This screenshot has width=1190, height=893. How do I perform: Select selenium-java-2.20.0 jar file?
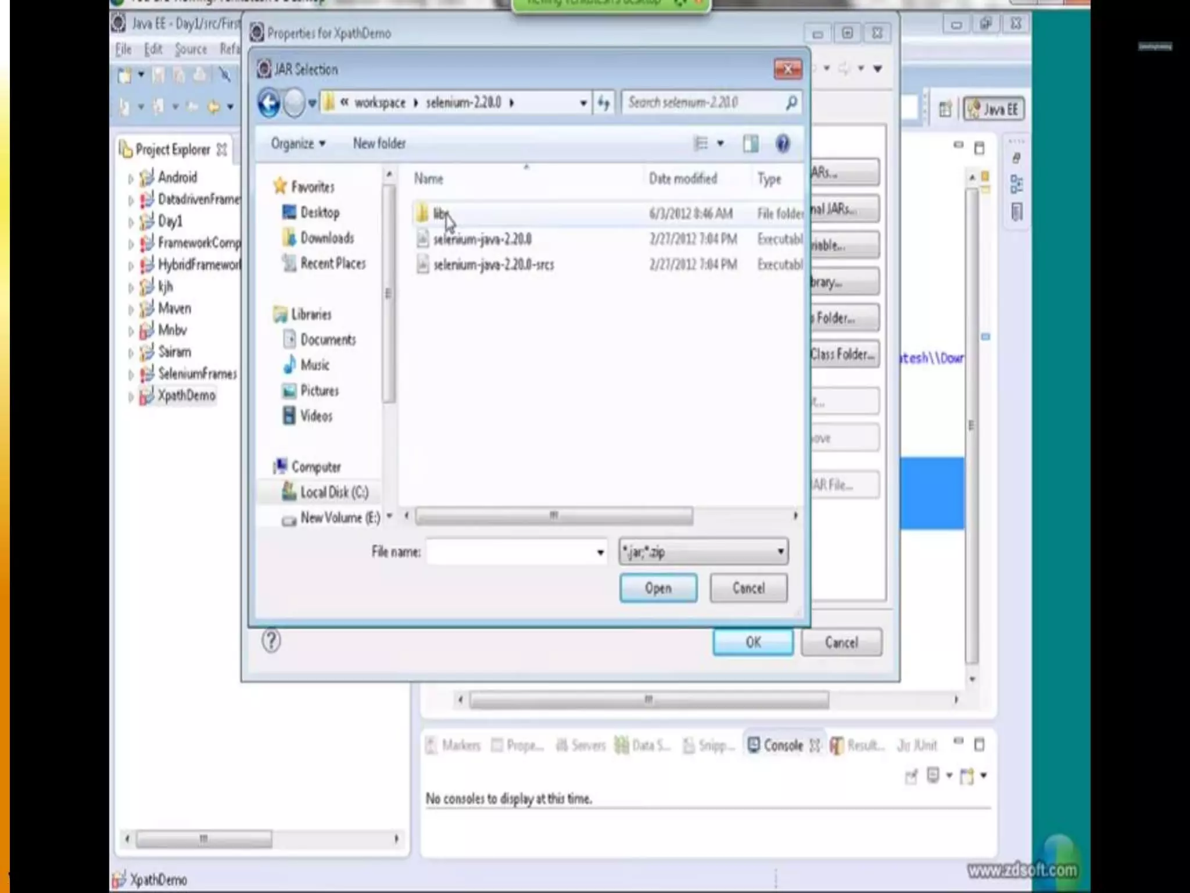(x=482, y=239)
